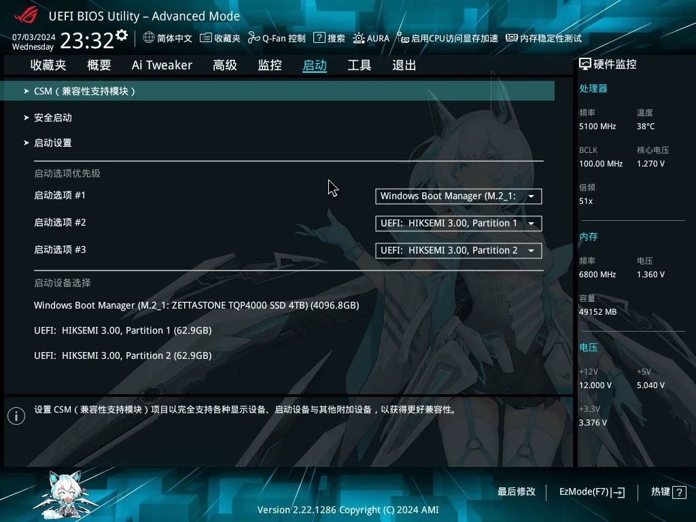Open the 监控 tab
Viewport: 696px width, 522px height.
click(270, 65)
